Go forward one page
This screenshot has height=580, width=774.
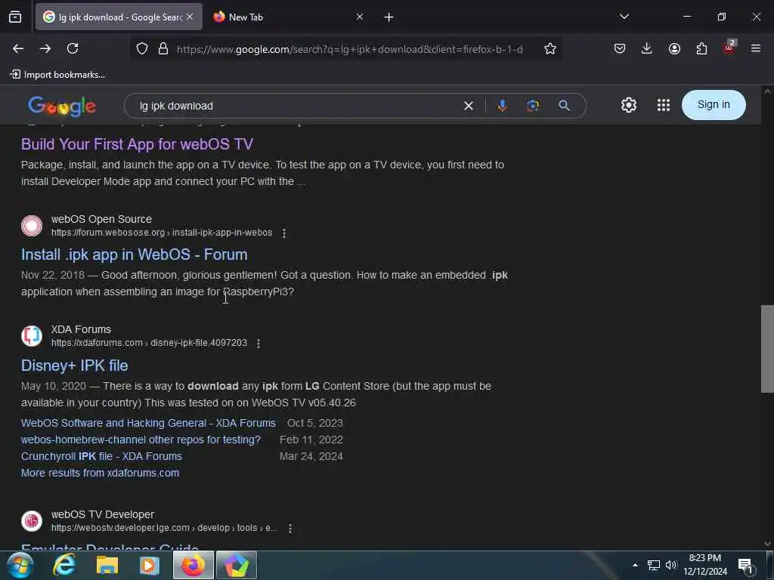point(45,48)
